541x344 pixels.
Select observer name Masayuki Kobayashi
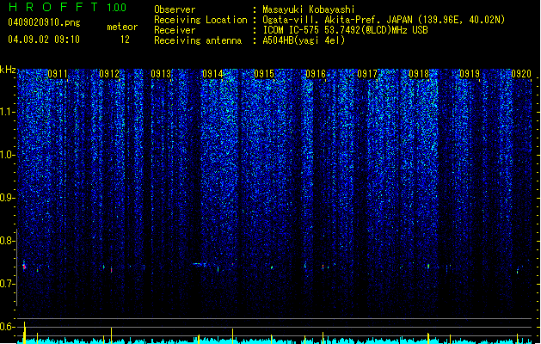[x=309, y=9]
